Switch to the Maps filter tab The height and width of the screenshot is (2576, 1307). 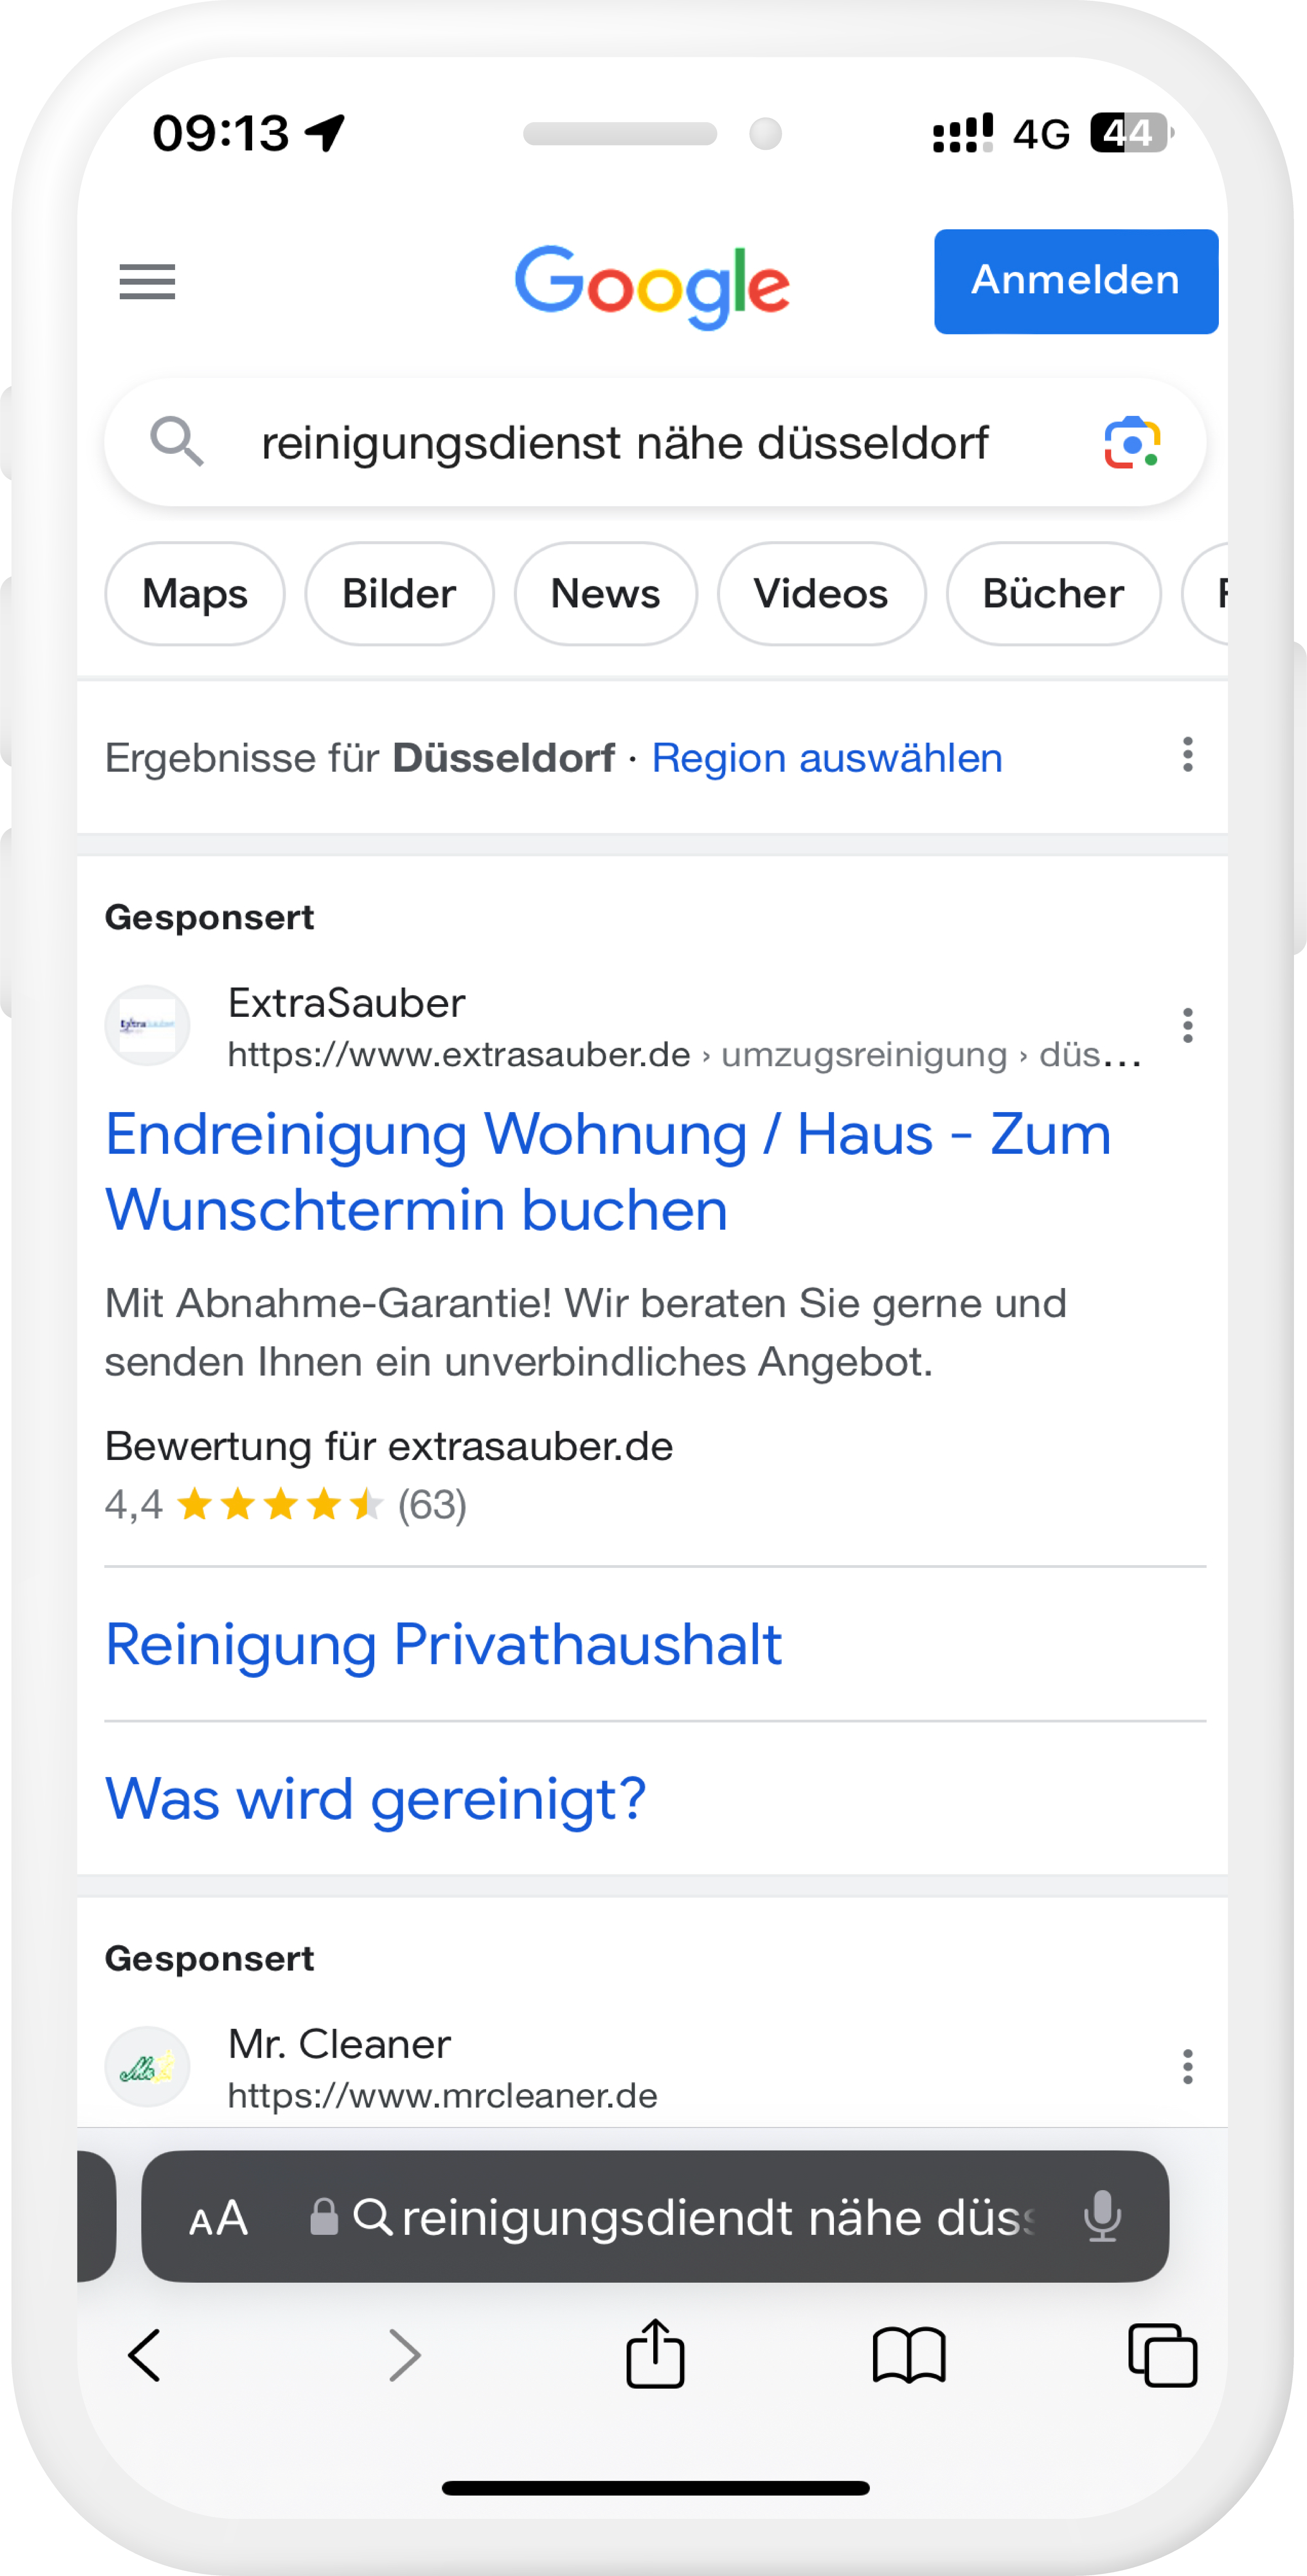click(195, 594)
